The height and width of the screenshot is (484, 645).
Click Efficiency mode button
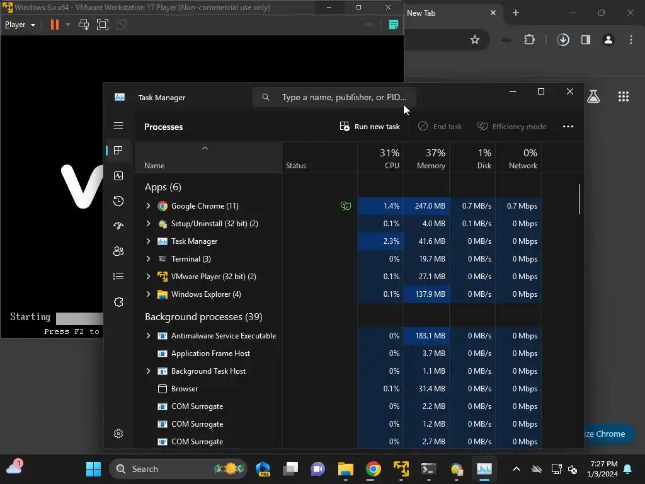coord(511,126)
